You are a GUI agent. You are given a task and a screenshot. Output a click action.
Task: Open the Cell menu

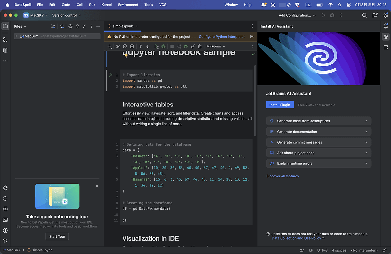(x=80, y=5)
